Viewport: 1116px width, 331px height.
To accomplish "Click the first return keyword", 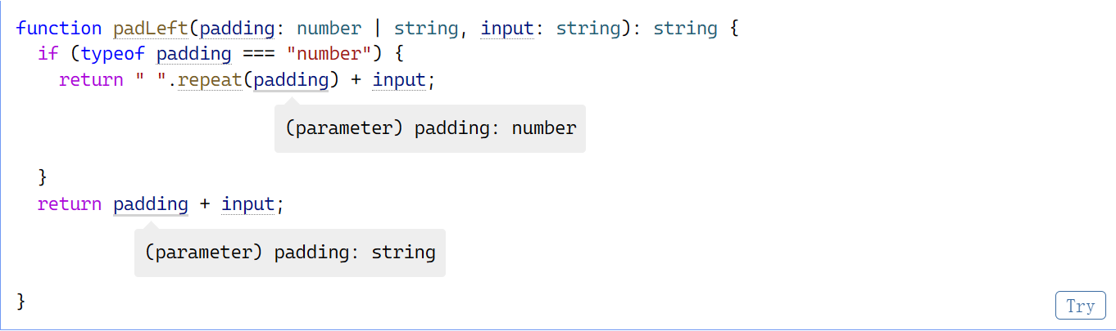I will pyautogui.click(x=91, y=81).
